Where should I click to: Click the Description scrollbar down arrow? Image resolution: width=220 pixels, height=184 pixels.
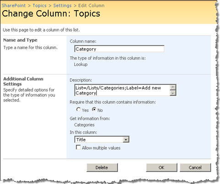(173, 93)
